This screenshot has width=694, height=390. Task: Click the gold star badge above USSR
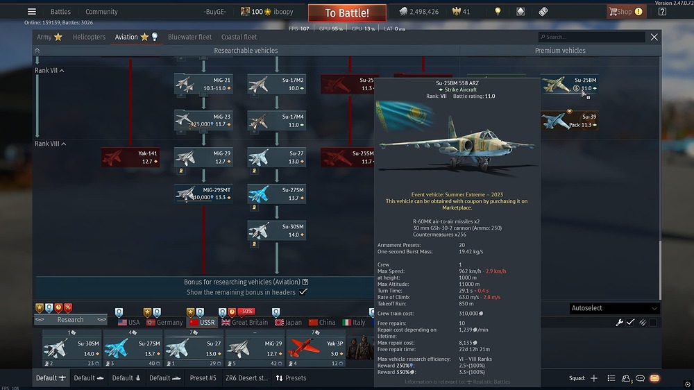pos(190,312)
